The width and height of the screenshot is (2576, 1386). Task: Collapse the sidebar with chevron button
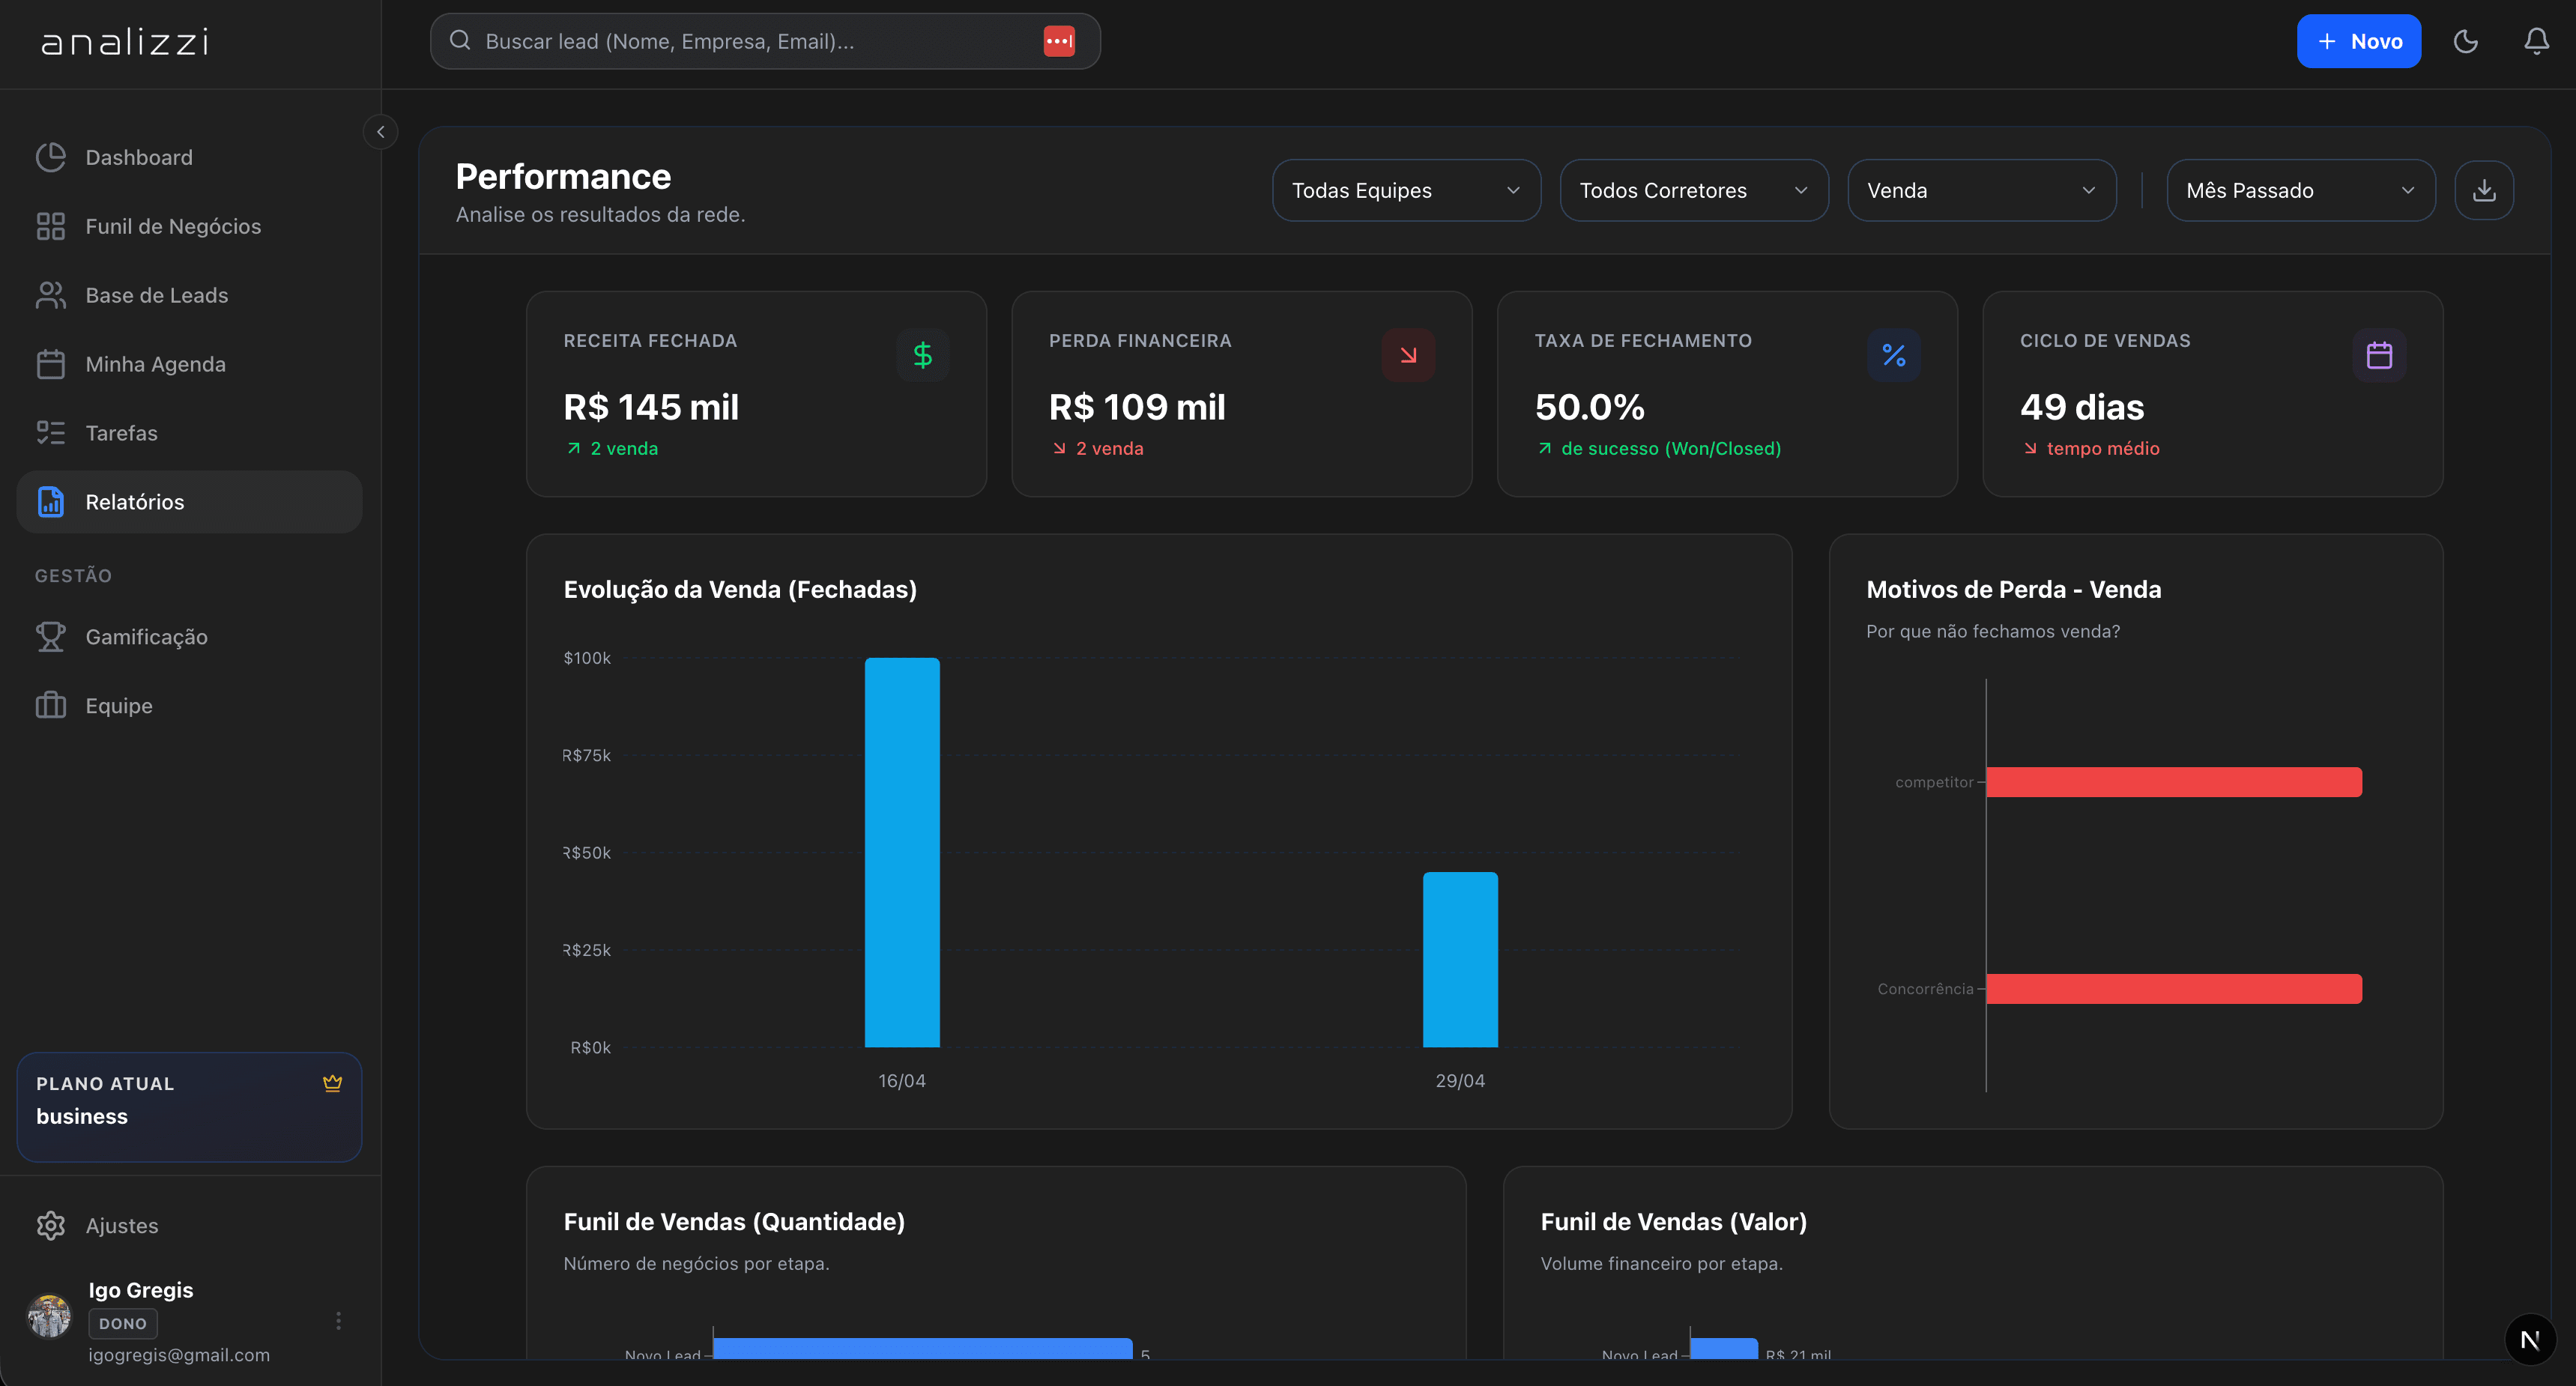pos(380,132)
